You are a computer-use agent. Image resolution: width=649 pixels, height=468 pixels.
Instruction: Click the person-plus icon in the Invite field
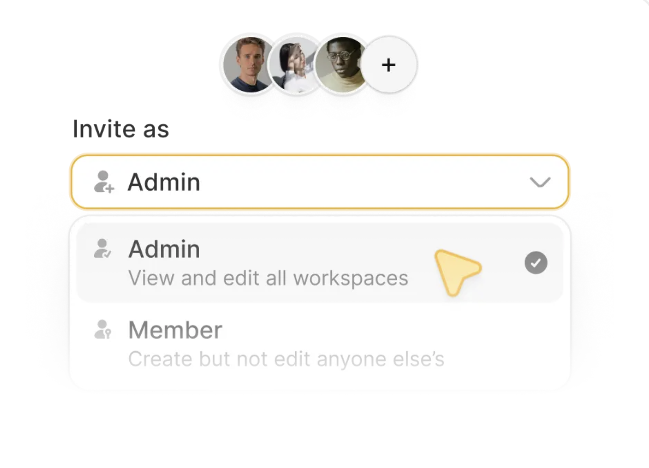104,182
